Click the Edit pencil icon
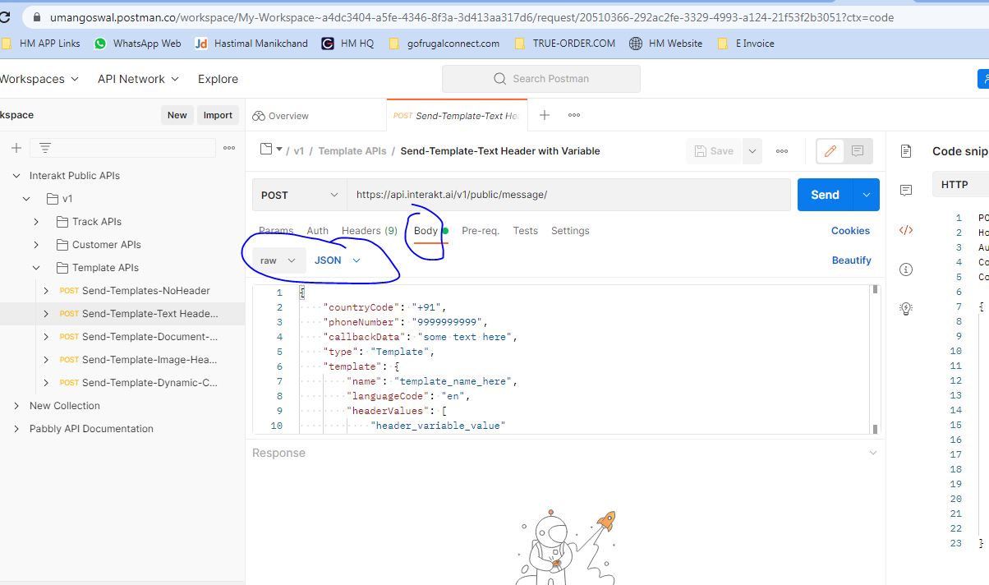The image size is (989, 585). 830,151
